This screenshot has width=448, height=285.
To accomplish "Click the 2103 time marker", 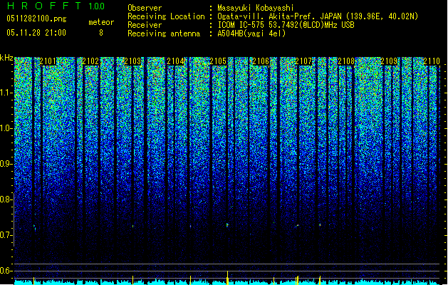I will coord(133,61).
